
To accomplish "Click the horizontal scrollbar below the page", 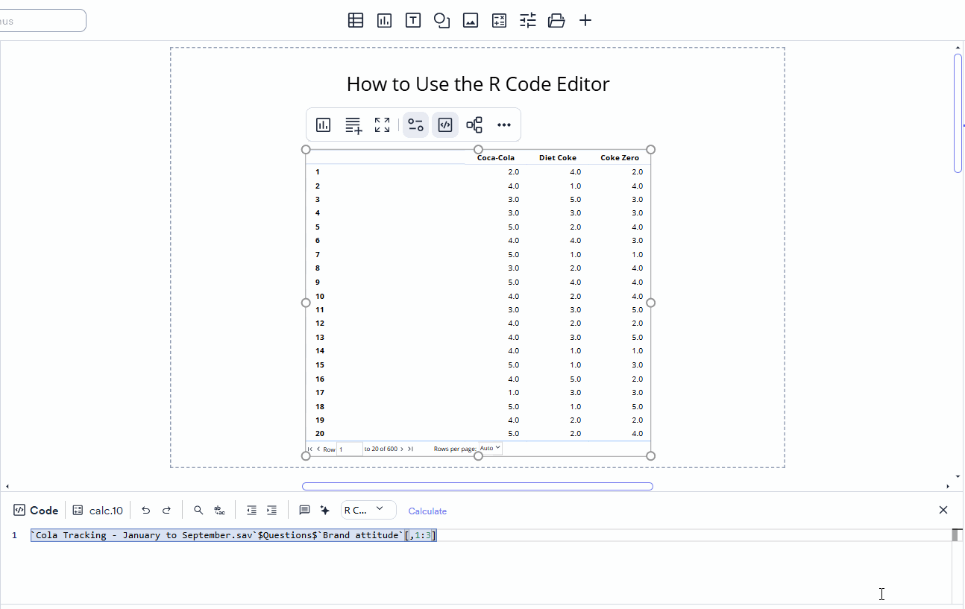I will [477, 487].
